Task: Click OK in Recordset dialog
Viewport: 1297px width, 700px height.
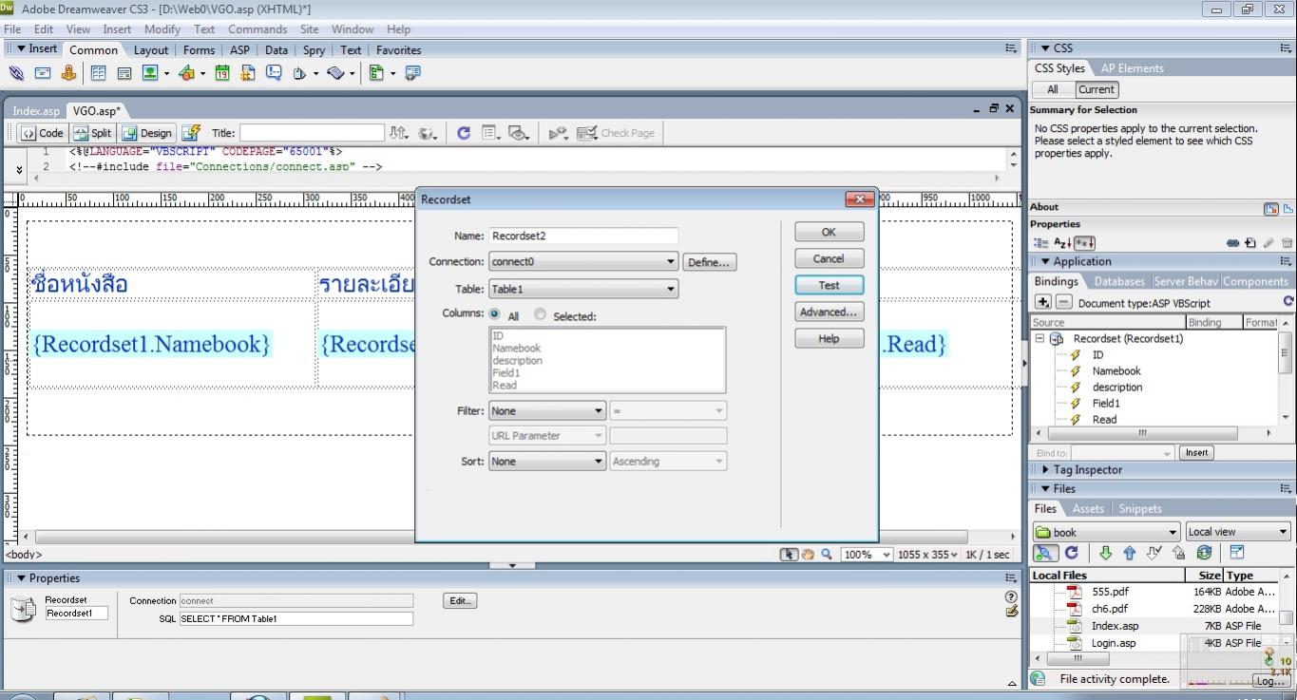Action: [829, 232]
